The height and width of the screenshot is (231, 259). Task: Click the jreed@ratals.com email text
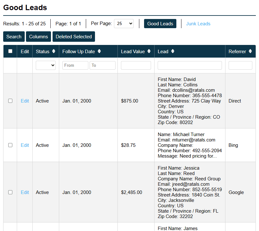pos(191,184)
